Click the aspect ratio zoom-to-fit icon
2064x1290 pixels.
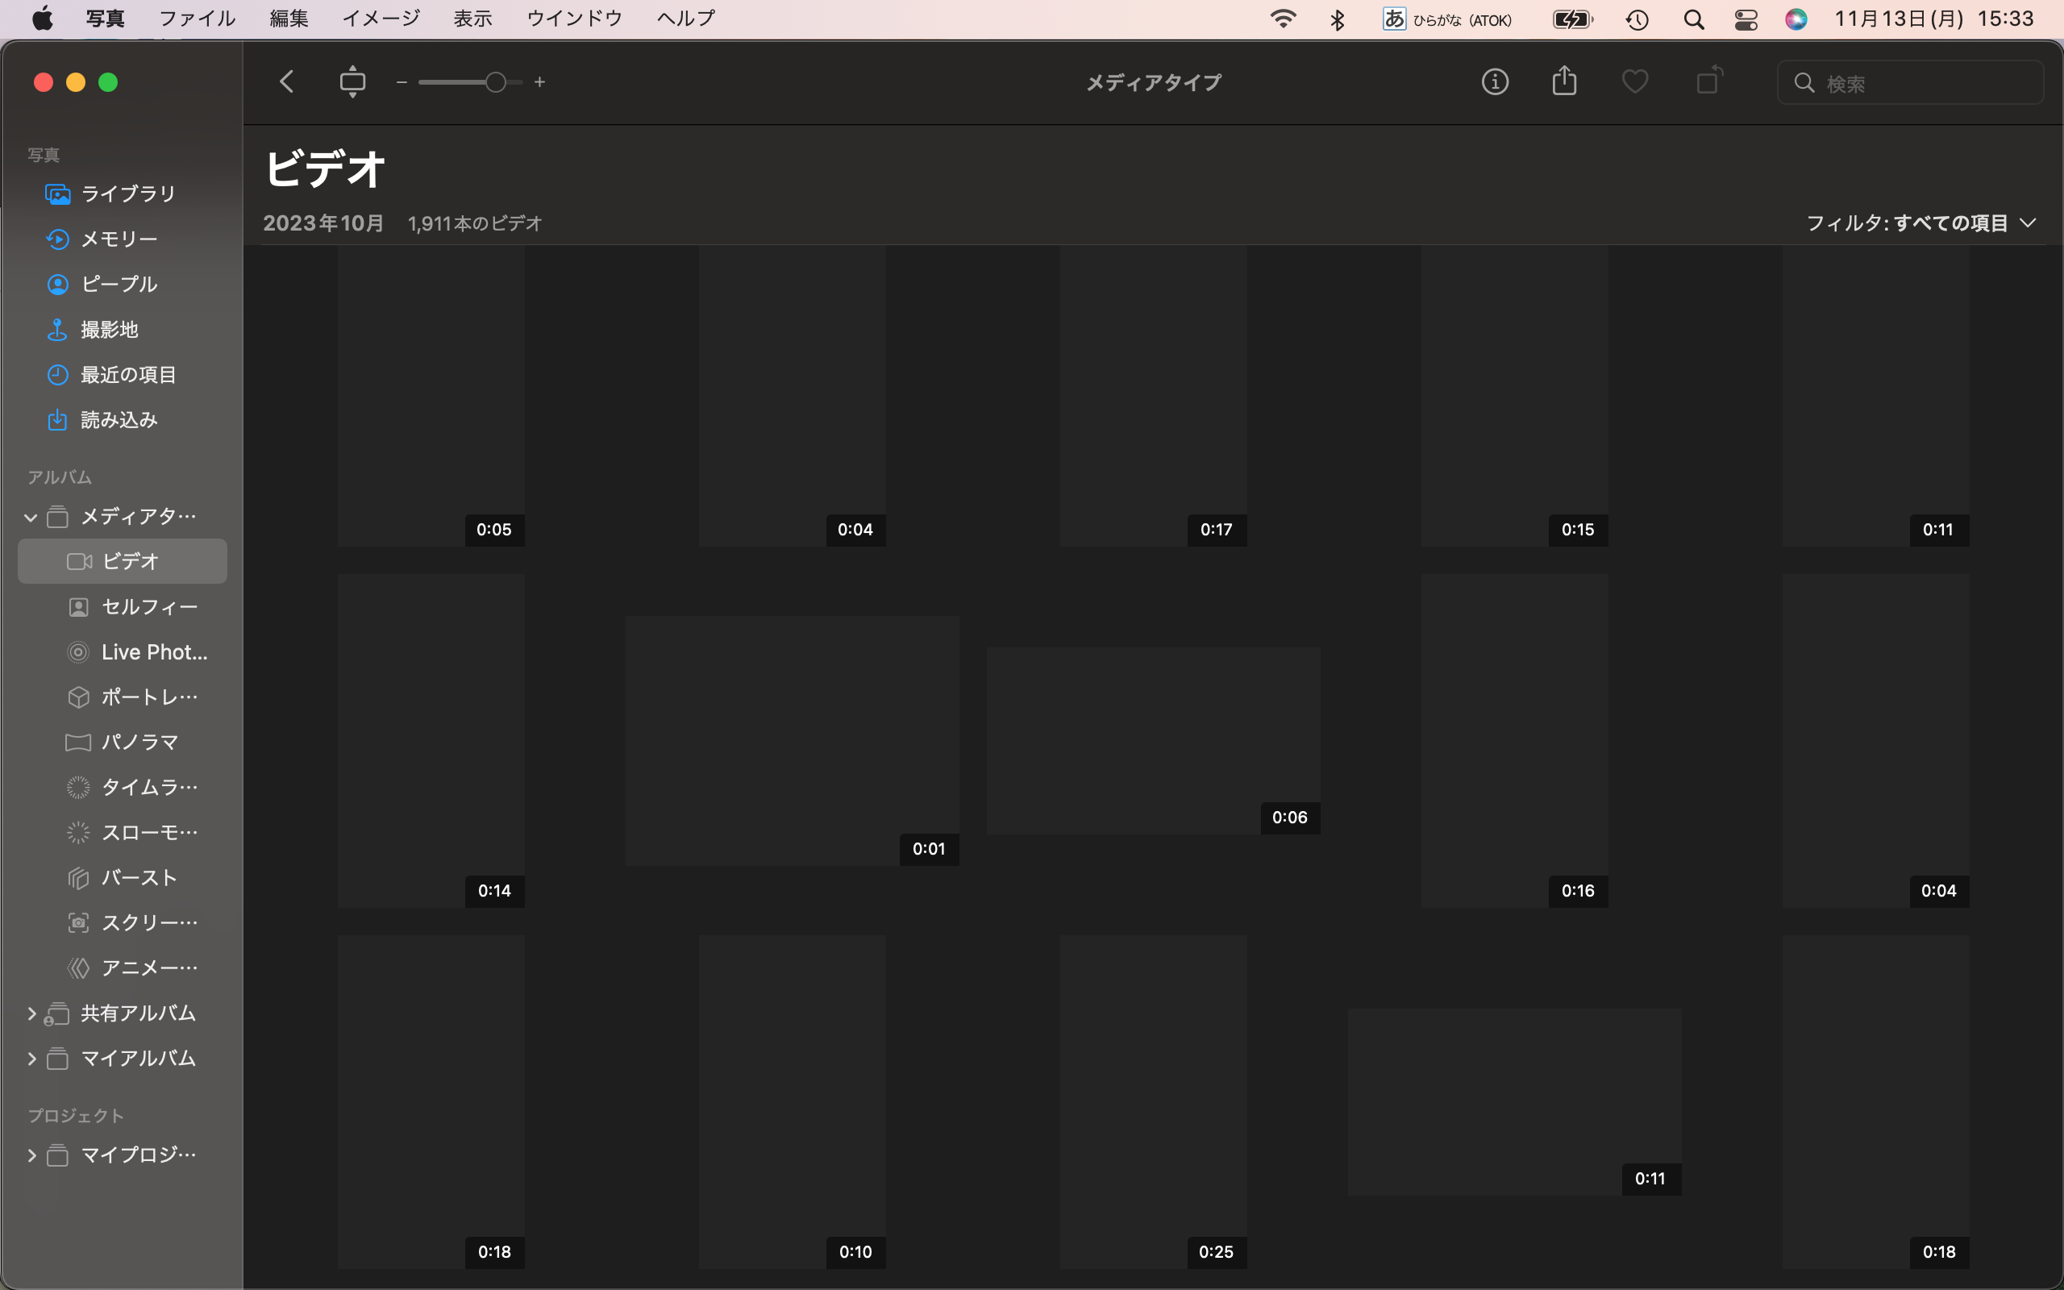click(x=352, y=82)
